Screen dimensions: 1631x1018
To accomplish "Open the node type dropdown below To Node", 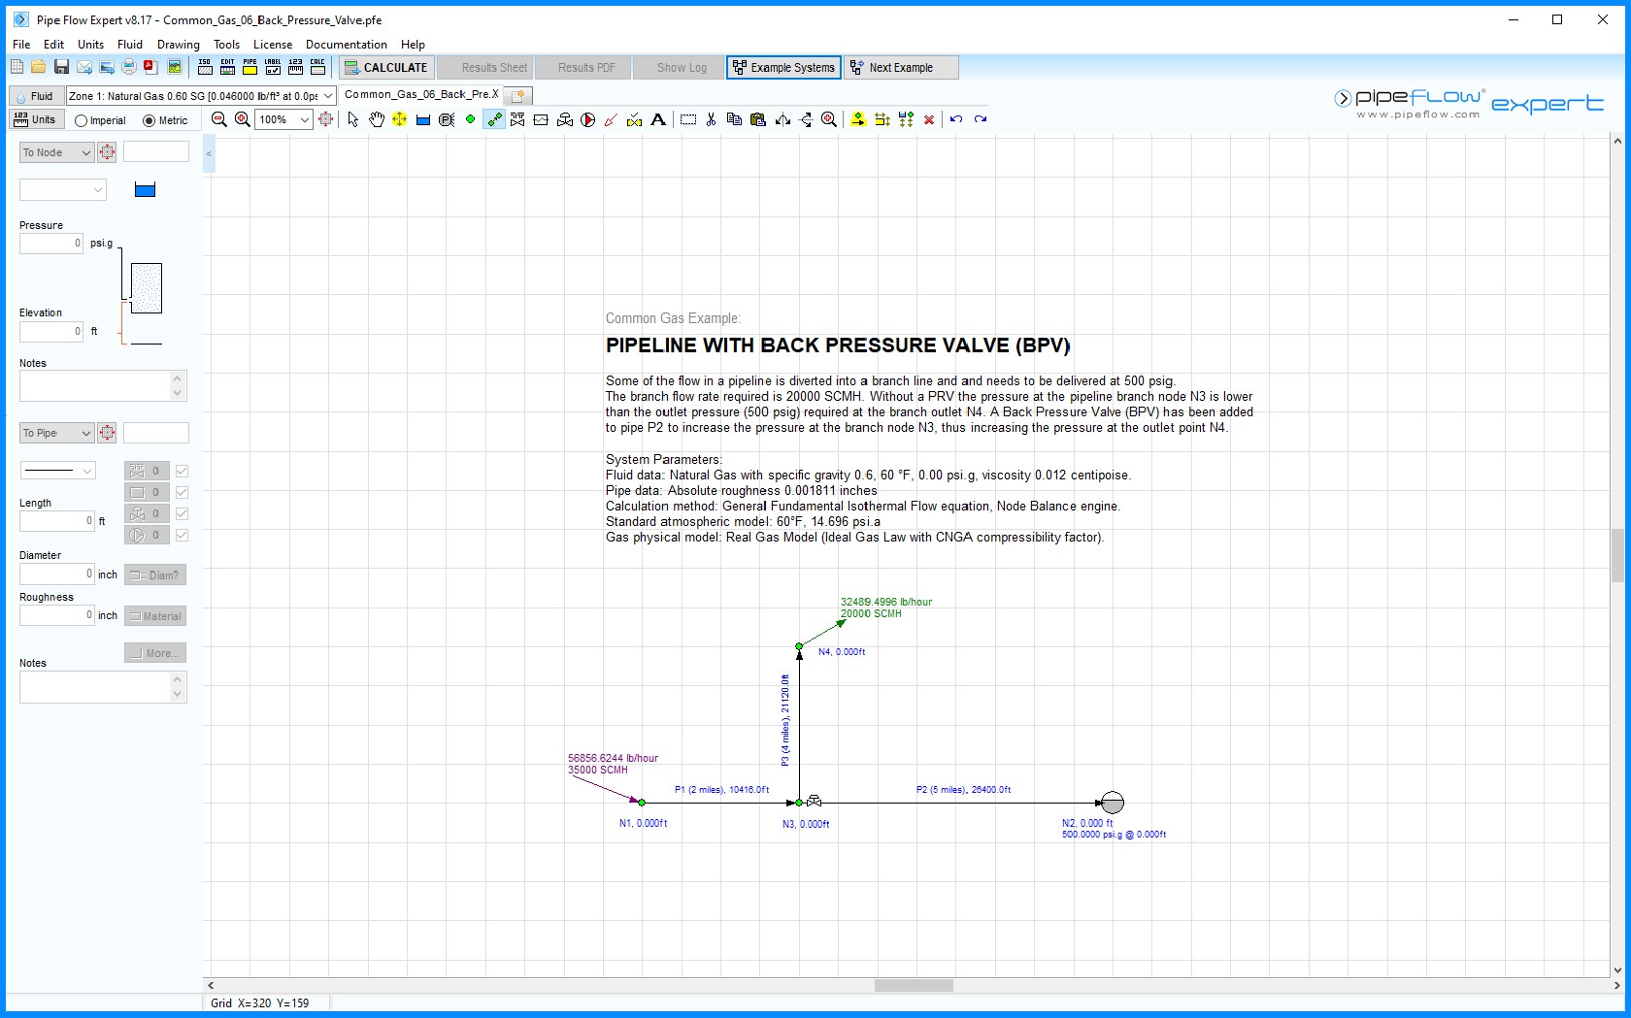I will (63, 190).
